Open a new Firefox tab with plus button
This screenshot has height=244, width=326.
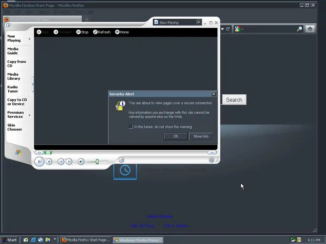[x=87, y=19]
